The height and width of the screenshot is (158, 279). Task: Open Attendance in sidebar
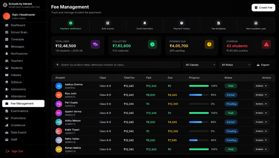(23, 96)
